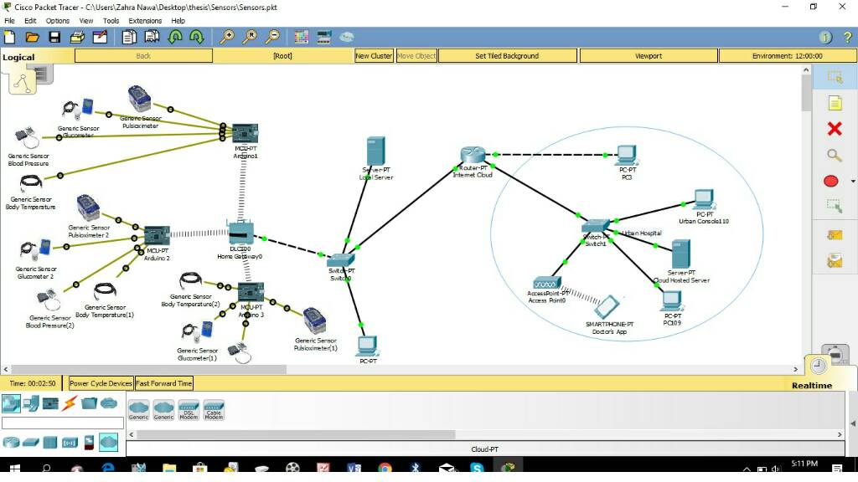Image resolution: width=858 pixels, height=482 pixels.
Task: Select the Miscellaneous folder category icon
Action: (x=89, y=403)
